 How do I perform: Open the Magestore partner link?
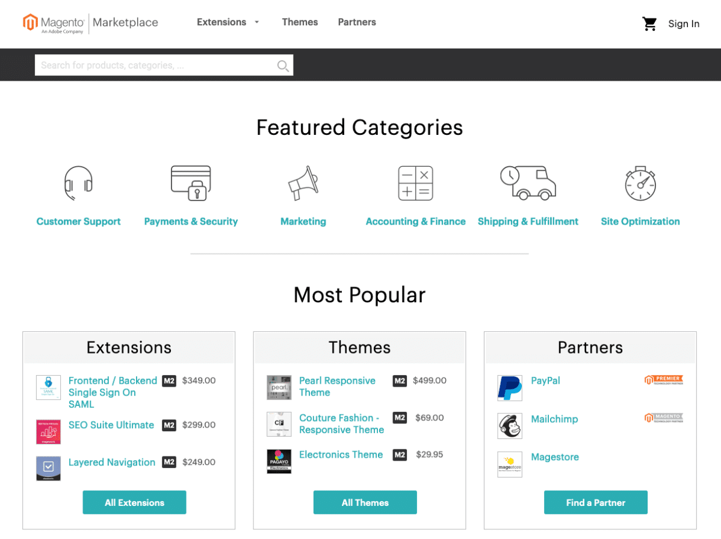tap(555, 457)
